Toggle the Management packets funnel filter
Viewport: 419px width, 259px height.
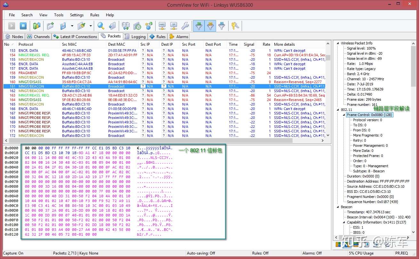(210, 26)
